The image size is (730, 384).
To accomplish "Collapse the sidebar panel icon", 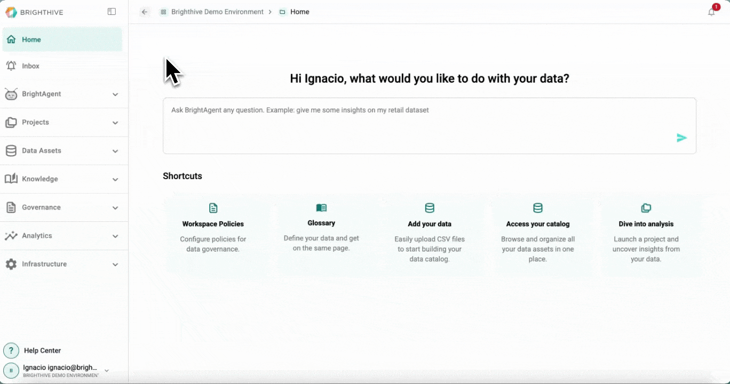I will point(112,12).
